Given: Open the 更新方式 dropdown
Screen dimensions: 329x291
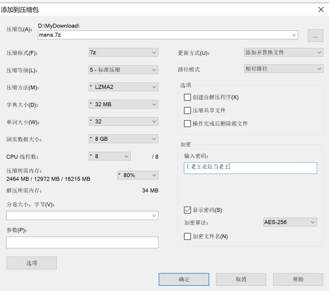Looking at the screenshot, I should tap(283, 53).
